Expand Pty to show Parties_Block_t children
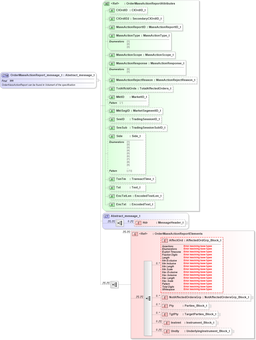Image resolution: width=256 pixels, height=340 pixels. tap(210, 306)
